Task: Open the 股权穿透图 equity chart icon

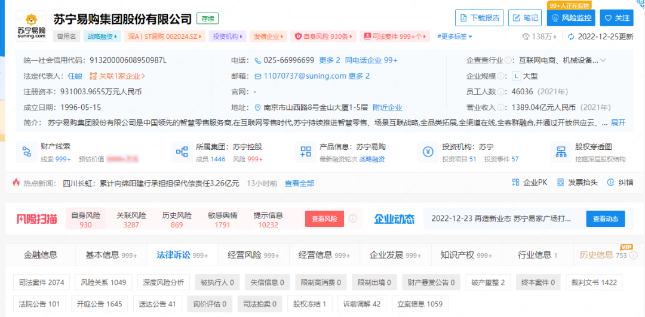Action: click(x=561, y=152)
